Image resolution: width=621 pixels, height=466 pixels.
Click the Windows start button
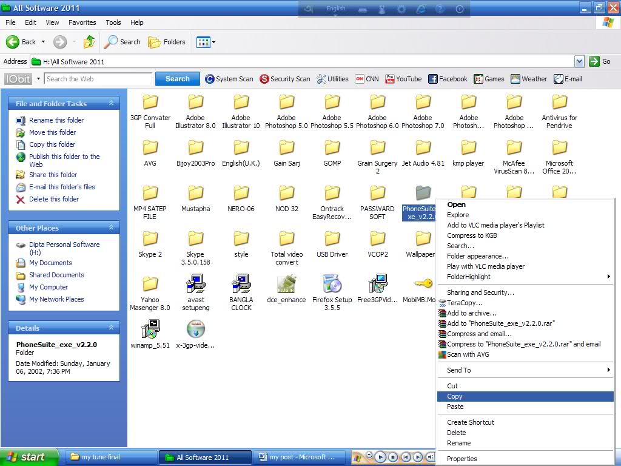coord(29,458)
